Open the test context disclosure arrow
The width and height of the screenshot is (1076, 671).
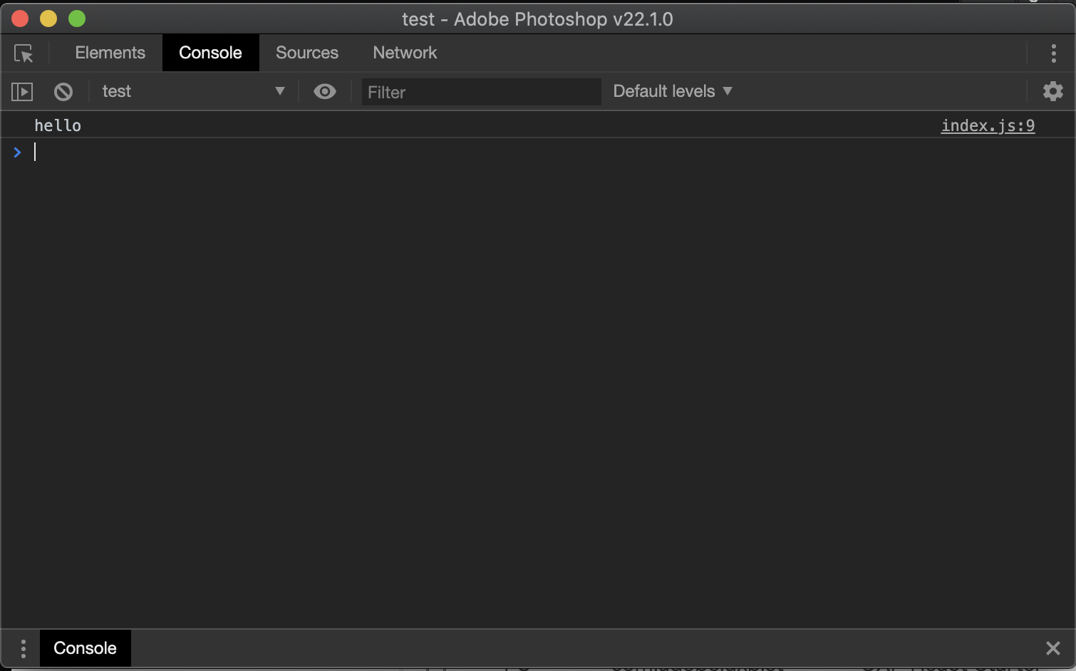tap(280, 91)
